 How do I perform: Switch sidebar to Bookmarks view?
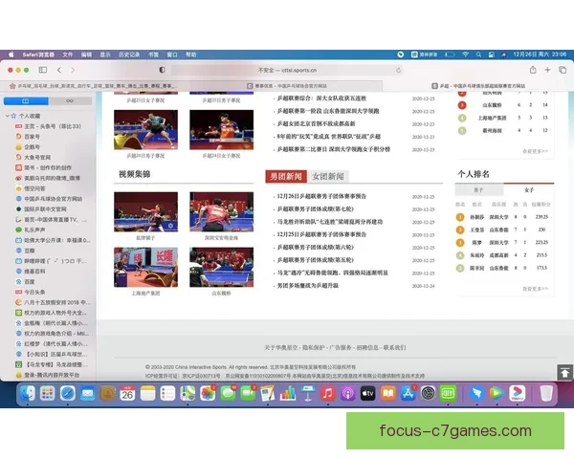pos(26,100)
